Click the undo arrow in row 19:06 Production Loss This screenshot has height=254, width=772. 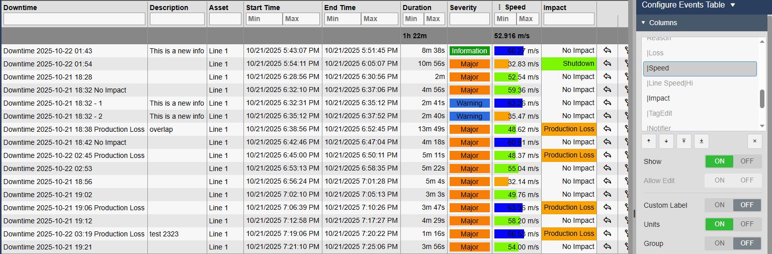(x=607, y=207)
